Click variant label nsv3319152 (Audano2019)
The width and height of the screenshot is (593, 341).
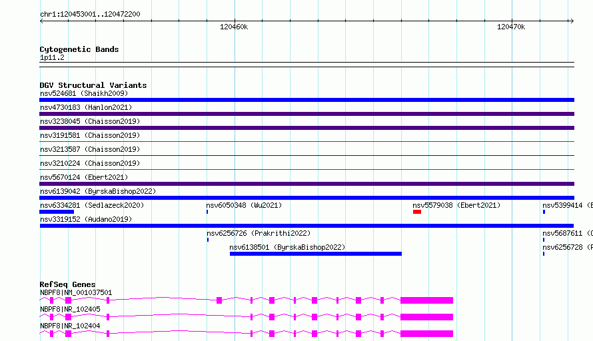pyautogui.click(x=86, y=219)
